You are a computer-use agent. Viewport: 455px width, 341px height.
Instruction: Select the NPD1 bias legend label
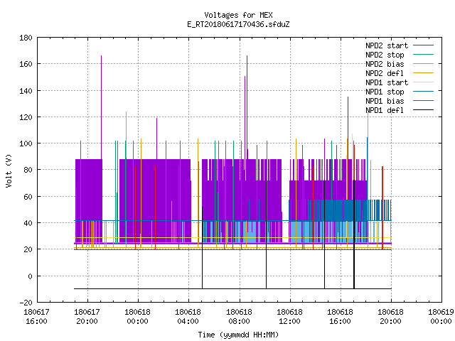tap(385, 101)
